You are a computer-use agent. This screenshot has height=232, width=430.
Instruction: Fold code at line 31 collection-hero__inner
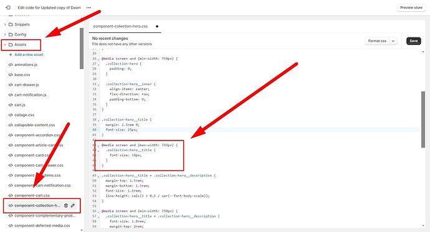coord(98,85)
